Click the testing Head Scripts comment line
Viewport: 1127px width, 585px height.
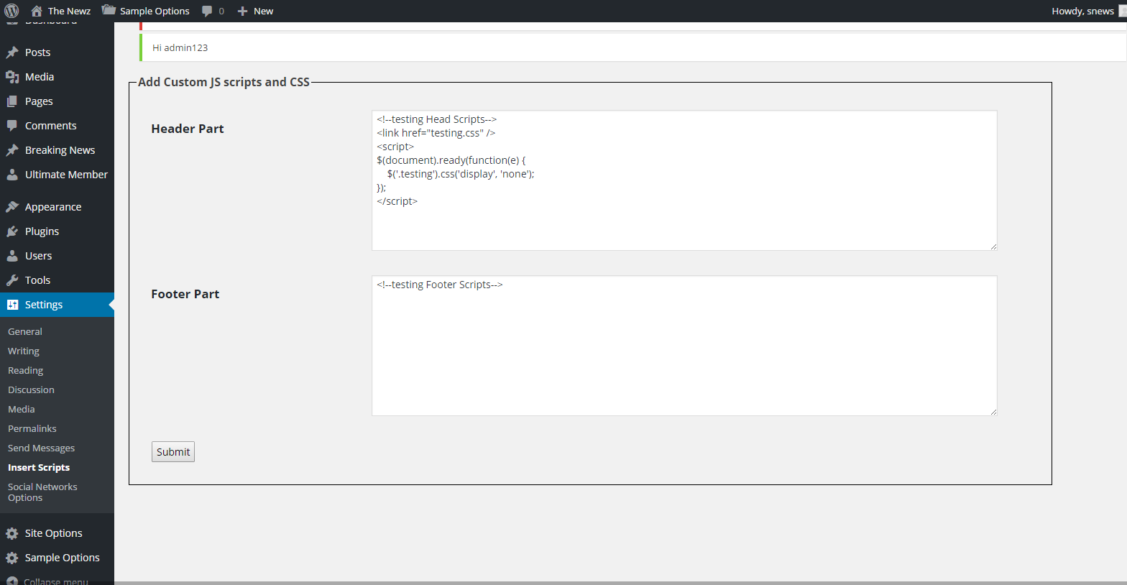(x=437, y=119)
